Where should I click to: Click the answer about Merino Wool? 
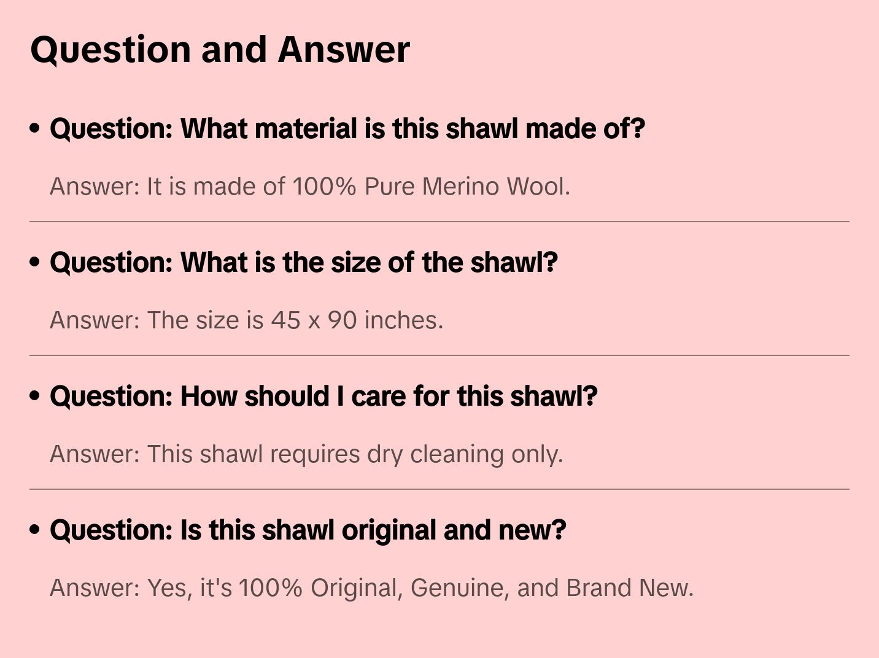click(x=310, y=187)
